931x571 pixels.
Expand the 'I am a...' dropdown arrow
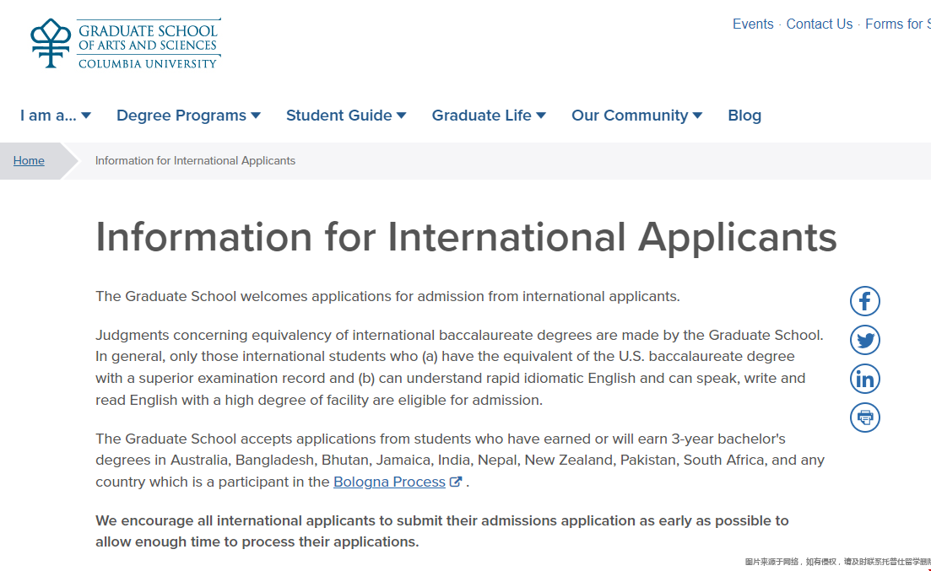click(86, 116)
